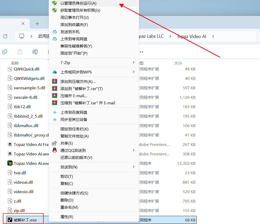Select file swresample-5.dll

[x=29, y=88]
